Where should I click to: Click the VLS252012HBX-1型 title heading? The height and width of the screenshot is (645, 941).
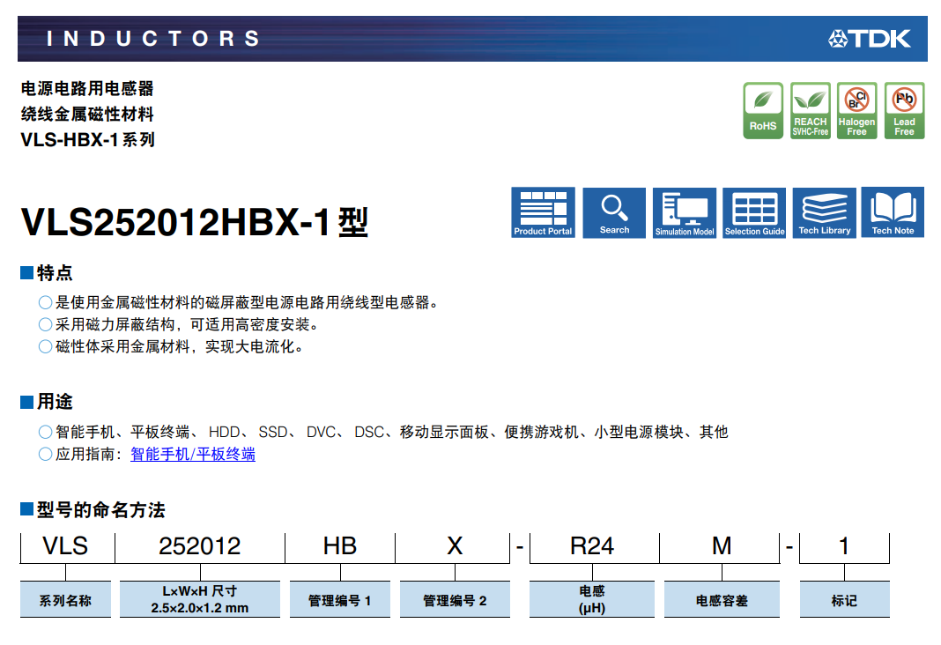[195, 223]
